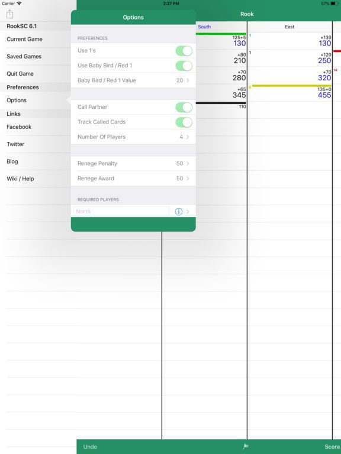Open Baby Bird / Red 1 Value setting
341x454 pixels.
click(133, 80)
